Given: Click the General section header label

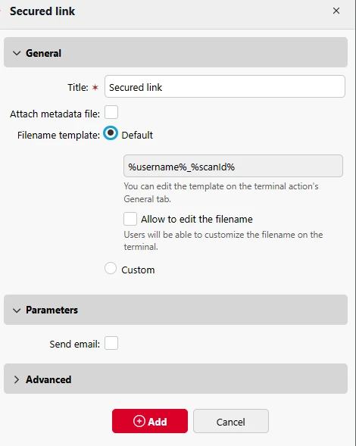Looking at the screenshot, I should click(43, 53).
